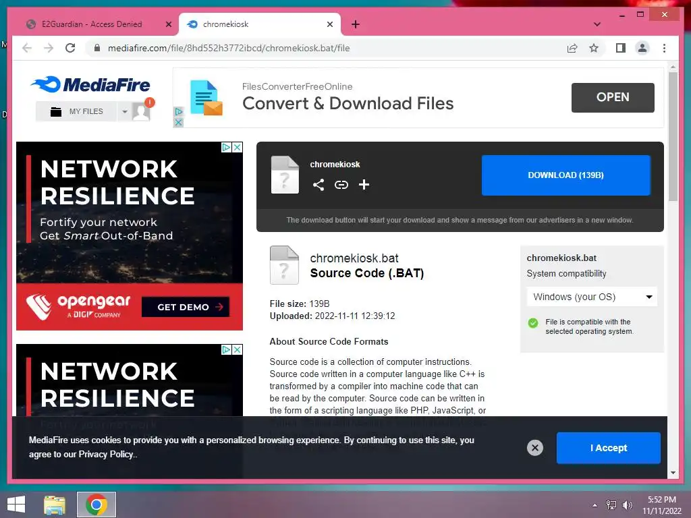Click the 'Source Code (.BAT)' heading text
Image resolution: width=691 pixels, height=518 pixels.
point(366,273)
